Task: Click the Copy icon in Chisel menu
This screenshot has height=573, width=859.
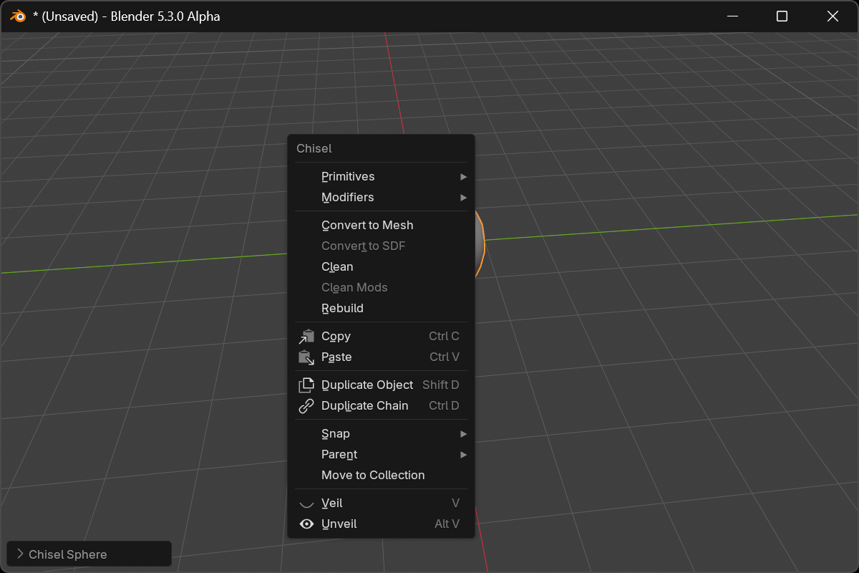Action: point(306,336)
